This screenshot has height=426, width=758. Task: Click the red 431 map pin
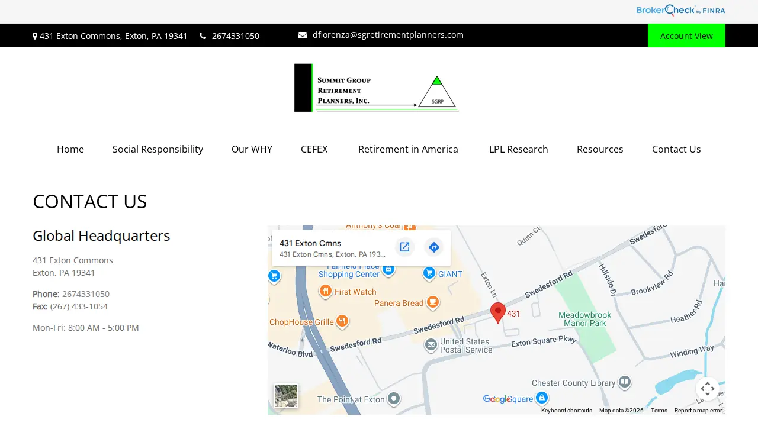(x=498, y=312)
